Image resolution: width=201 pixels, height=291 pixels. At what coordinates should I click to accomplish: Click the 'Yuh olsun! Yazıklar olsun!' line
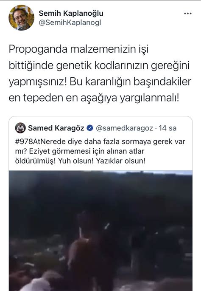click(101, 161)
